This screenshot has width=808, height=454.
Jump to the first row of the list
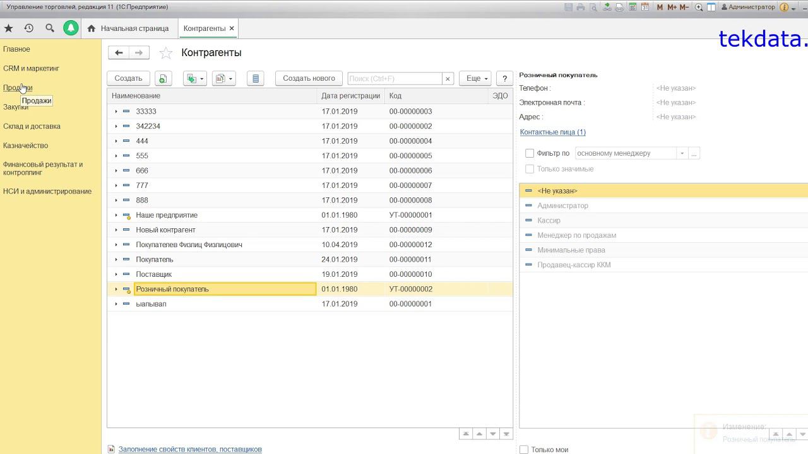(x=466, y=434)
